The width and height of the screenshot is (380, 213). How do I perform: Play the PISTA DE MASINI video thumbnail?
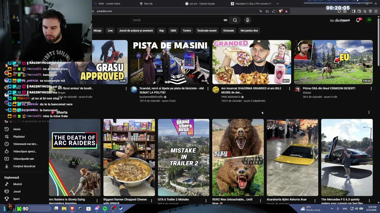pos(170,62)
